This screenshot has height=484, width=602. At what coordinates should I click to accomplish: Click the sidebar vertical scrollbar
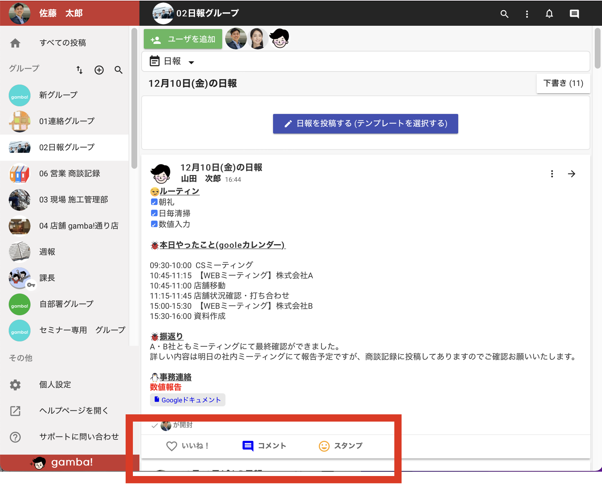tap(134, 98)
